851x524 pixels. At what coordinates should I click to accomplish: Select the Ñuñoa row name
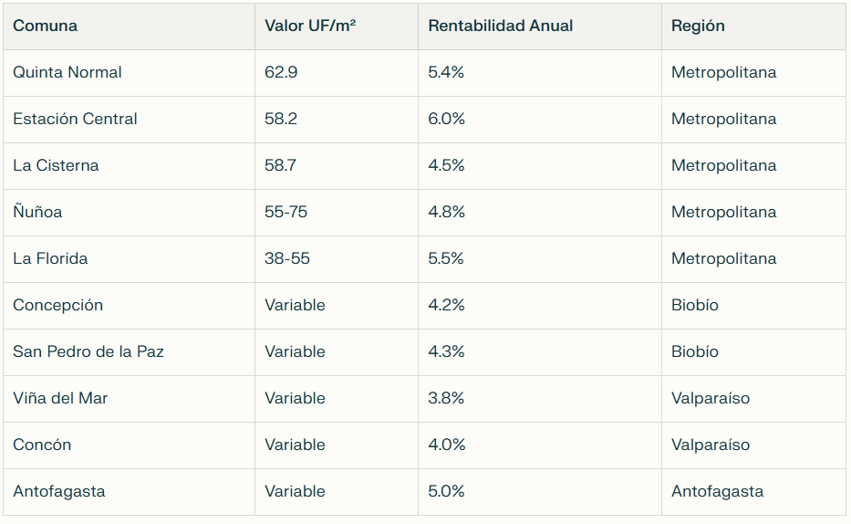[x=37, y=212]
